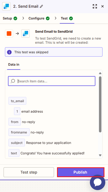Click the info icon in skipped notice
This screenshot has height=192, width=108.
(x=9, y=52)
